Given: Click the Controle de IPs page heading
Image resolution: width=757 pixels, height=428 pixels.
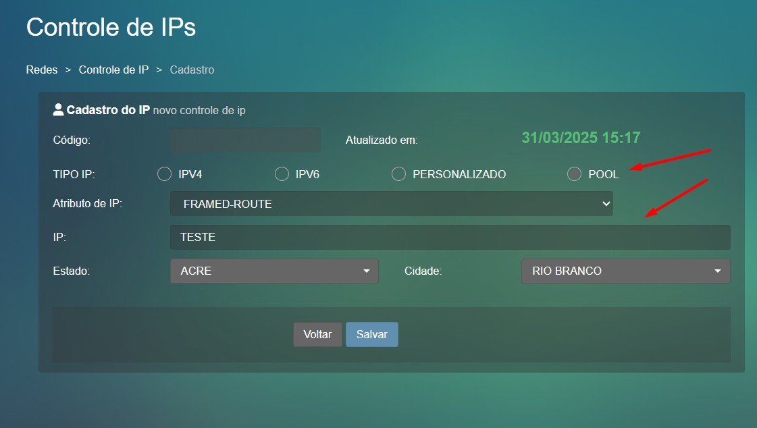Looking at the screenshot, I should (x=111, y=28).
